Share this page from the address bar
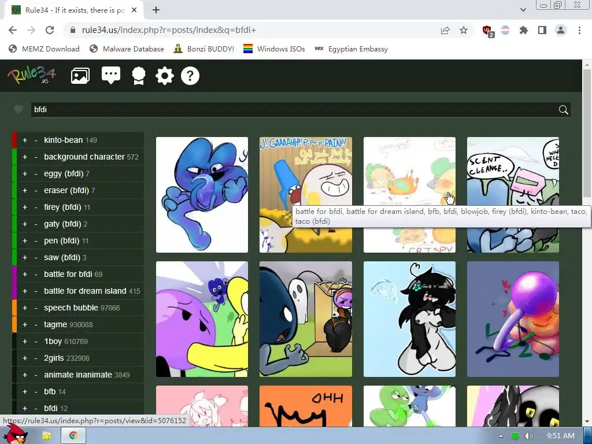Screen dimensions: 592x444 (445, 30)
